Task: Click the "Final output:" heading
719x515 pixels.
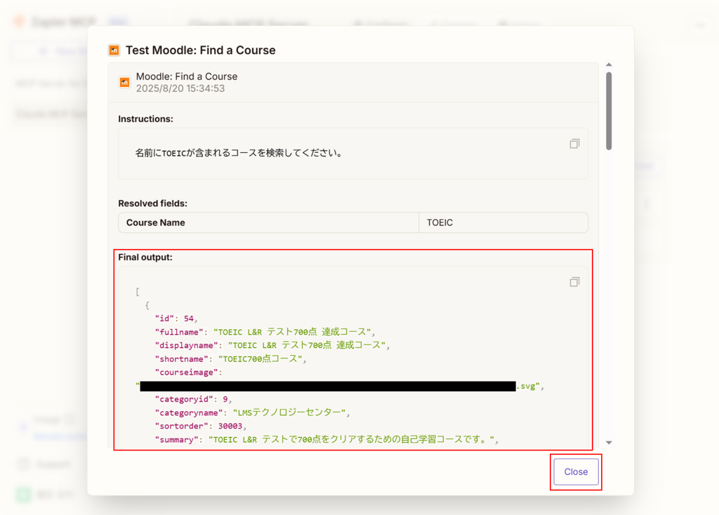Action: click(x=145, y=257)
